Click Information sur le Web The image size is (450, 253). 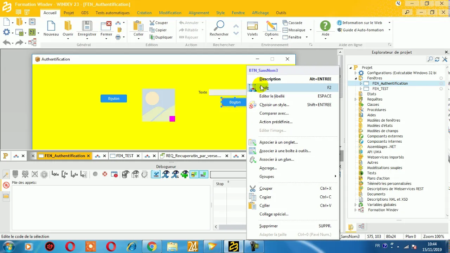pos(360,22)
